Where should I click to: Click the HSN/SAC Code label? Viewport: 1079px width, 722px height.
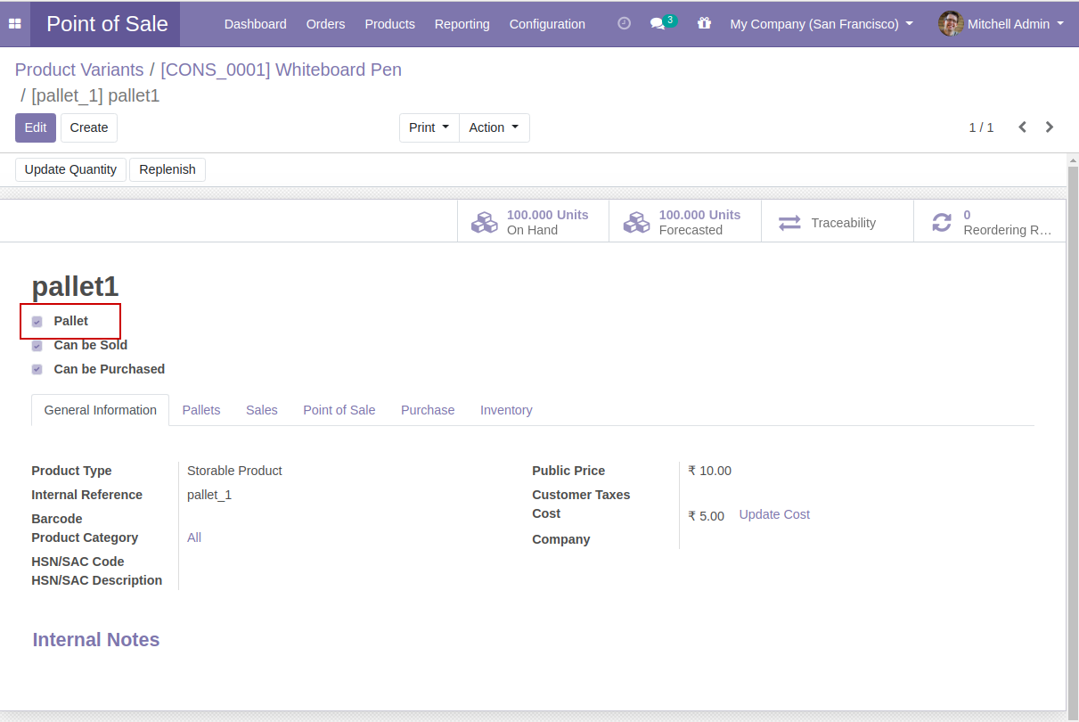point(78,562)
